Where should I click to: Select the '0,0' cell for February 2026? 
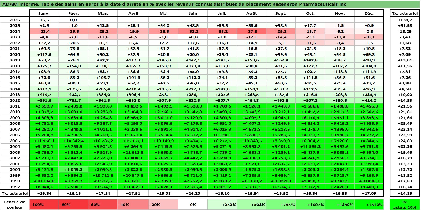coord(73,20)
